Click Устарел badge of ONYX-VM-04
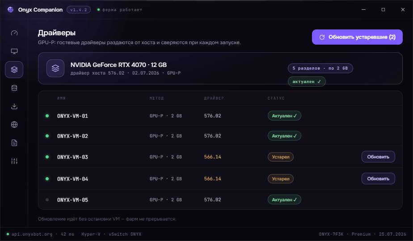Image resolution: width=413 pixels, height=241 pixels. [281, 179]
